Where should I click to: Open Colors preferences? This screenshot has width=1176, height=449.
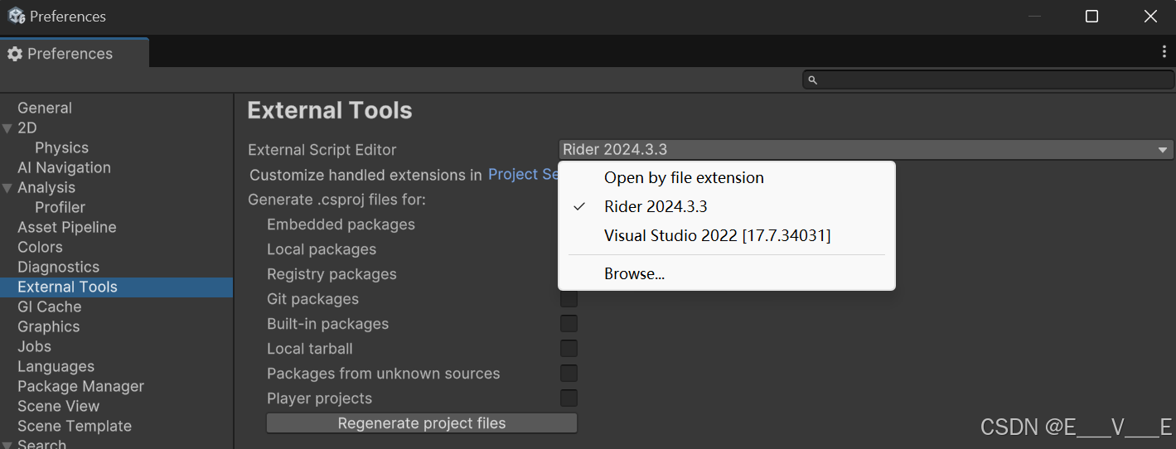(40, 248)
